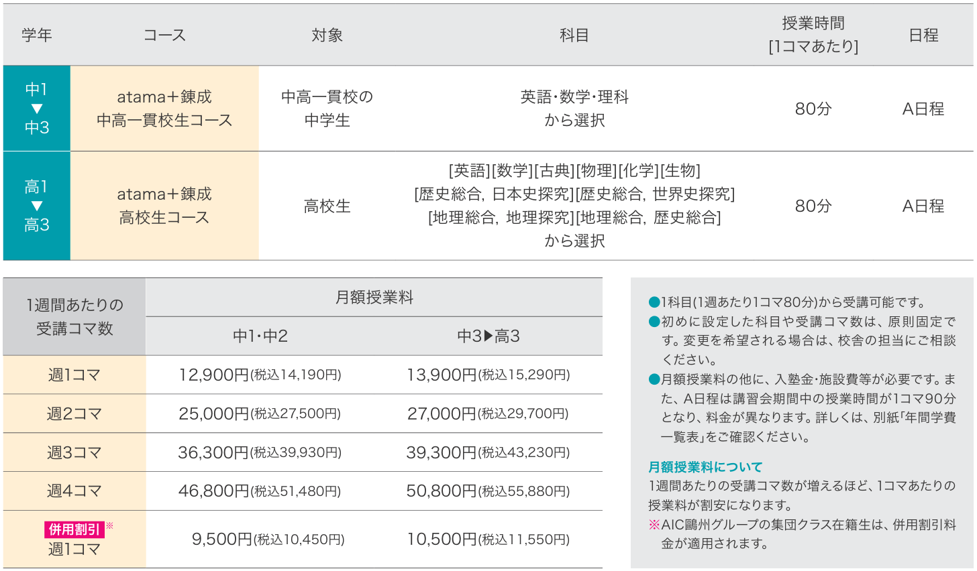Viewport: 977px width, 571px height.
Task: Select the 授業時間[1コマあたり] header
Action: tap(813, 34)
